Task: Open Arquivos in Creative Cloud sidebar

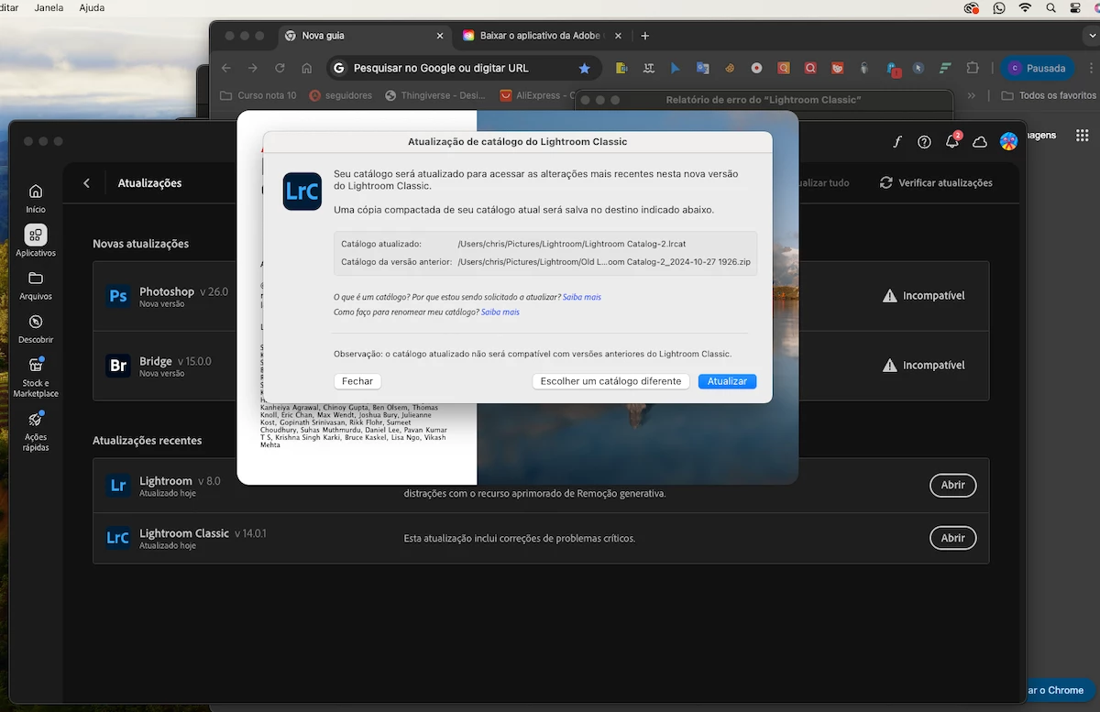Action: [36, 285]
